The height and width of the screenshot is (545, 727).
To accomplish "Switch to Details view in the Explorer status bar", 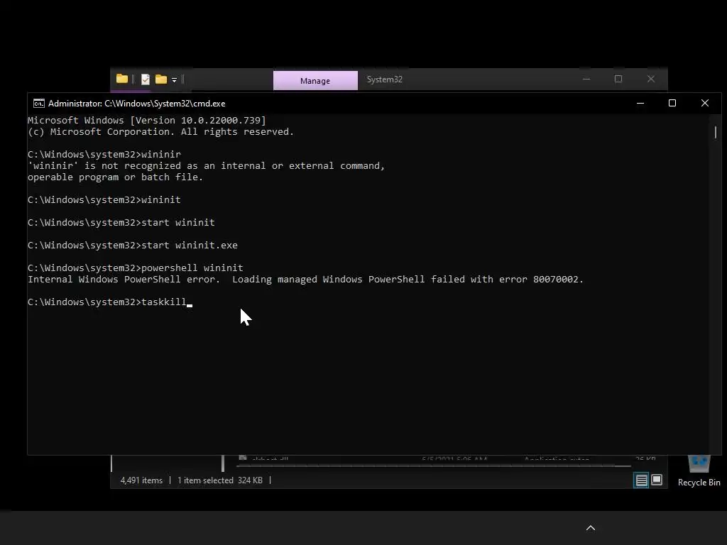I will [x=641, y=480].
